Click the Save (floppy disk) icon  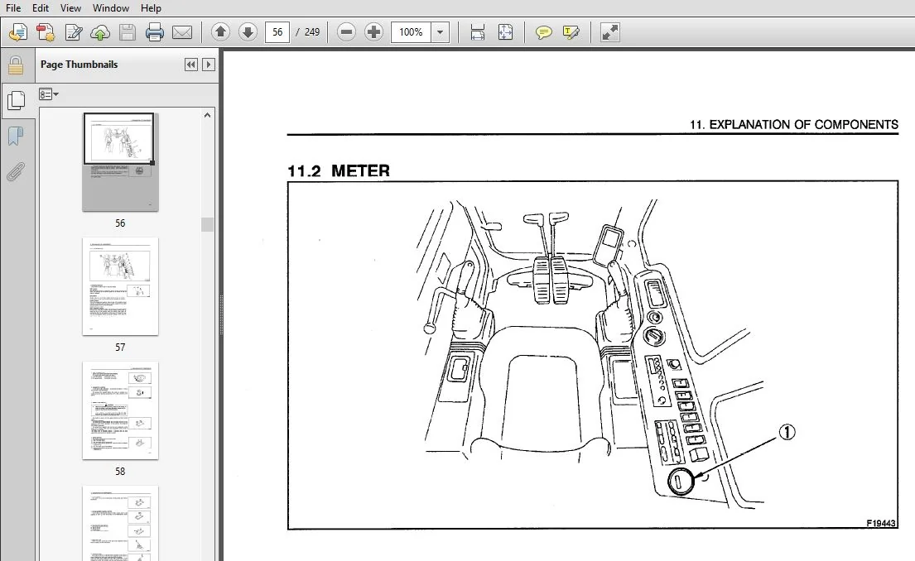[128, 32]
